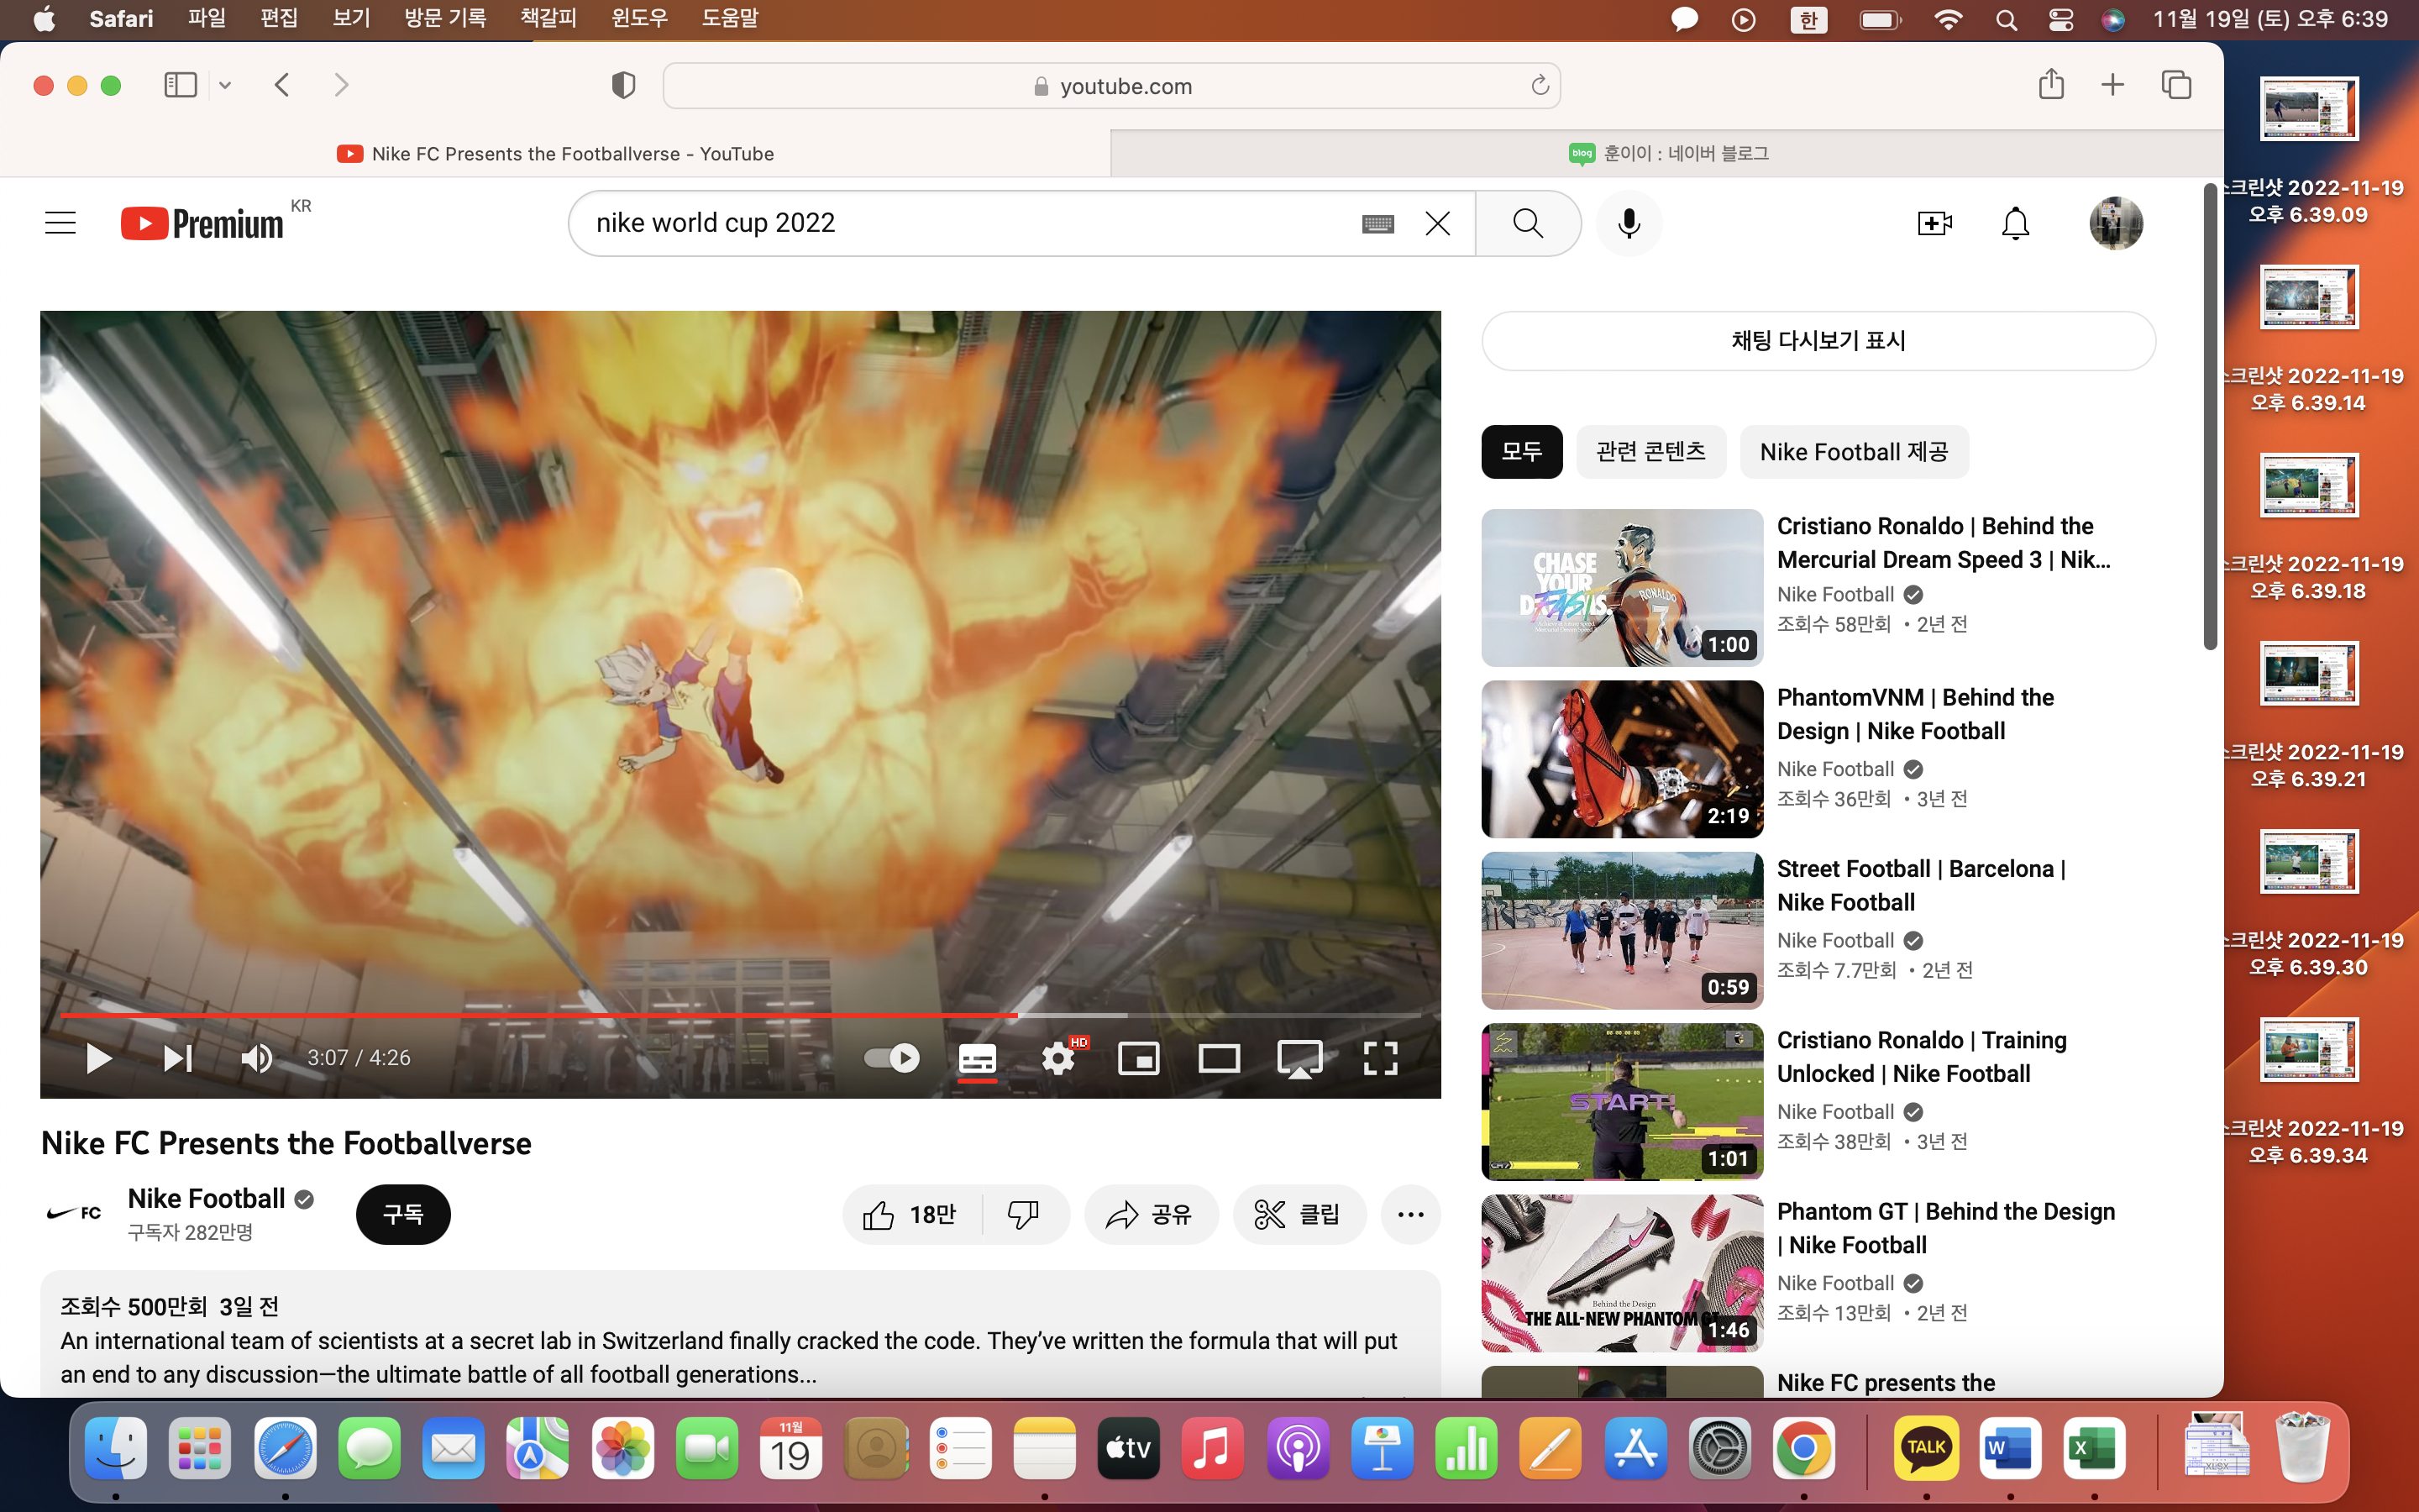Open Google Chrome from the Dock
Viewport: 2419px width, 1512px height.
(x=1802, y=1448)
